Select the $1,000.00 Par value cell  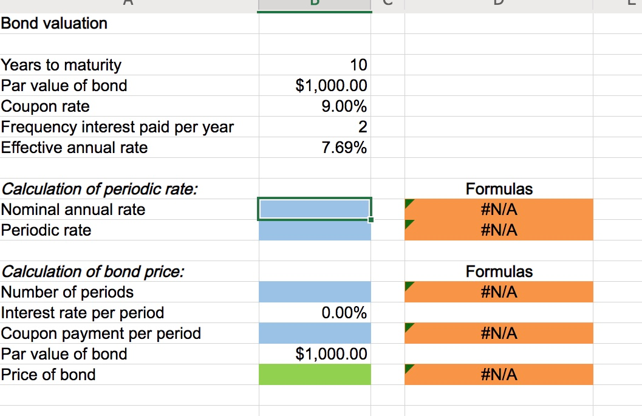314,86
